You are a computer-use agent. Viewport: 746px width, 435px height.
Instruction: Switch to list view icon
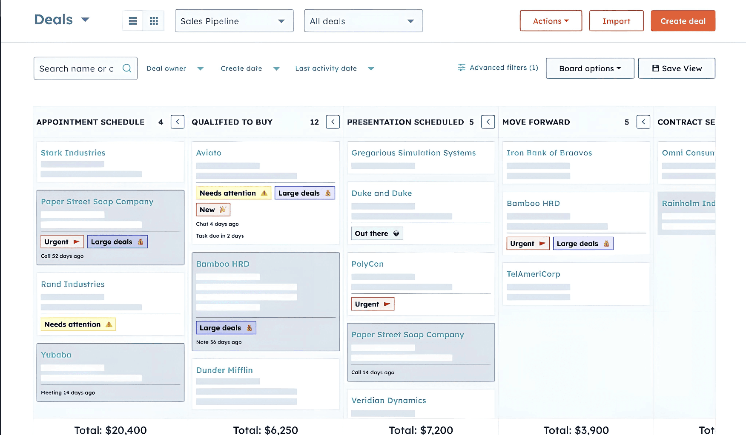(x=133, y=21)
